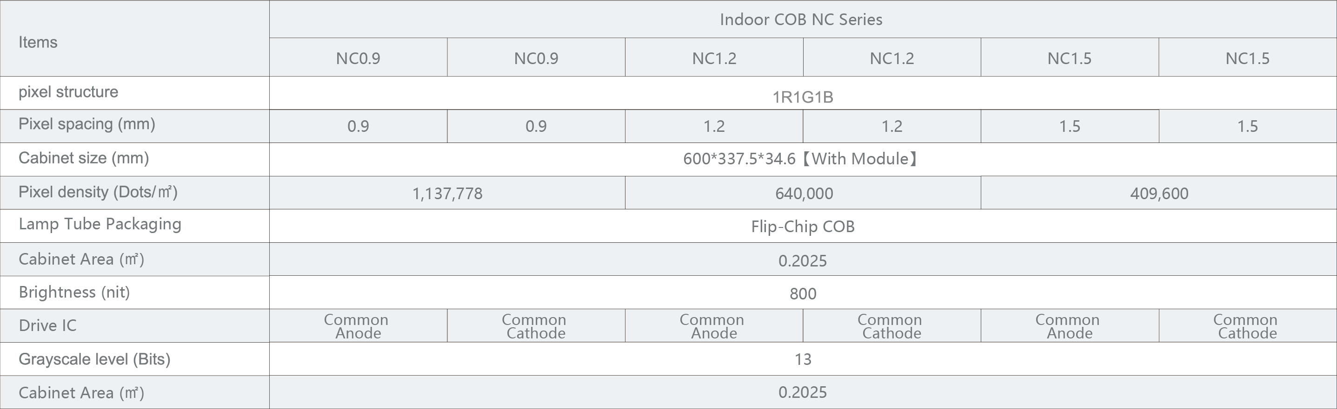Click the Grayscale level value 13
The height and width of the screenshot is (409, 1337).
point(803,359)
